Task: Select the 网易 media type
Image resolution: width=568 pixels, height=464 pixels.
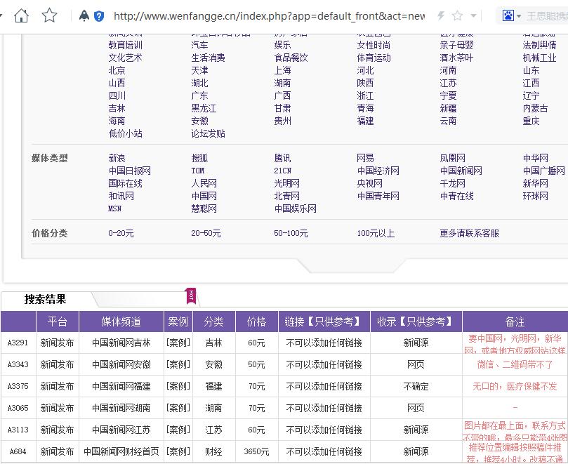Action: (x=366, y=158)
